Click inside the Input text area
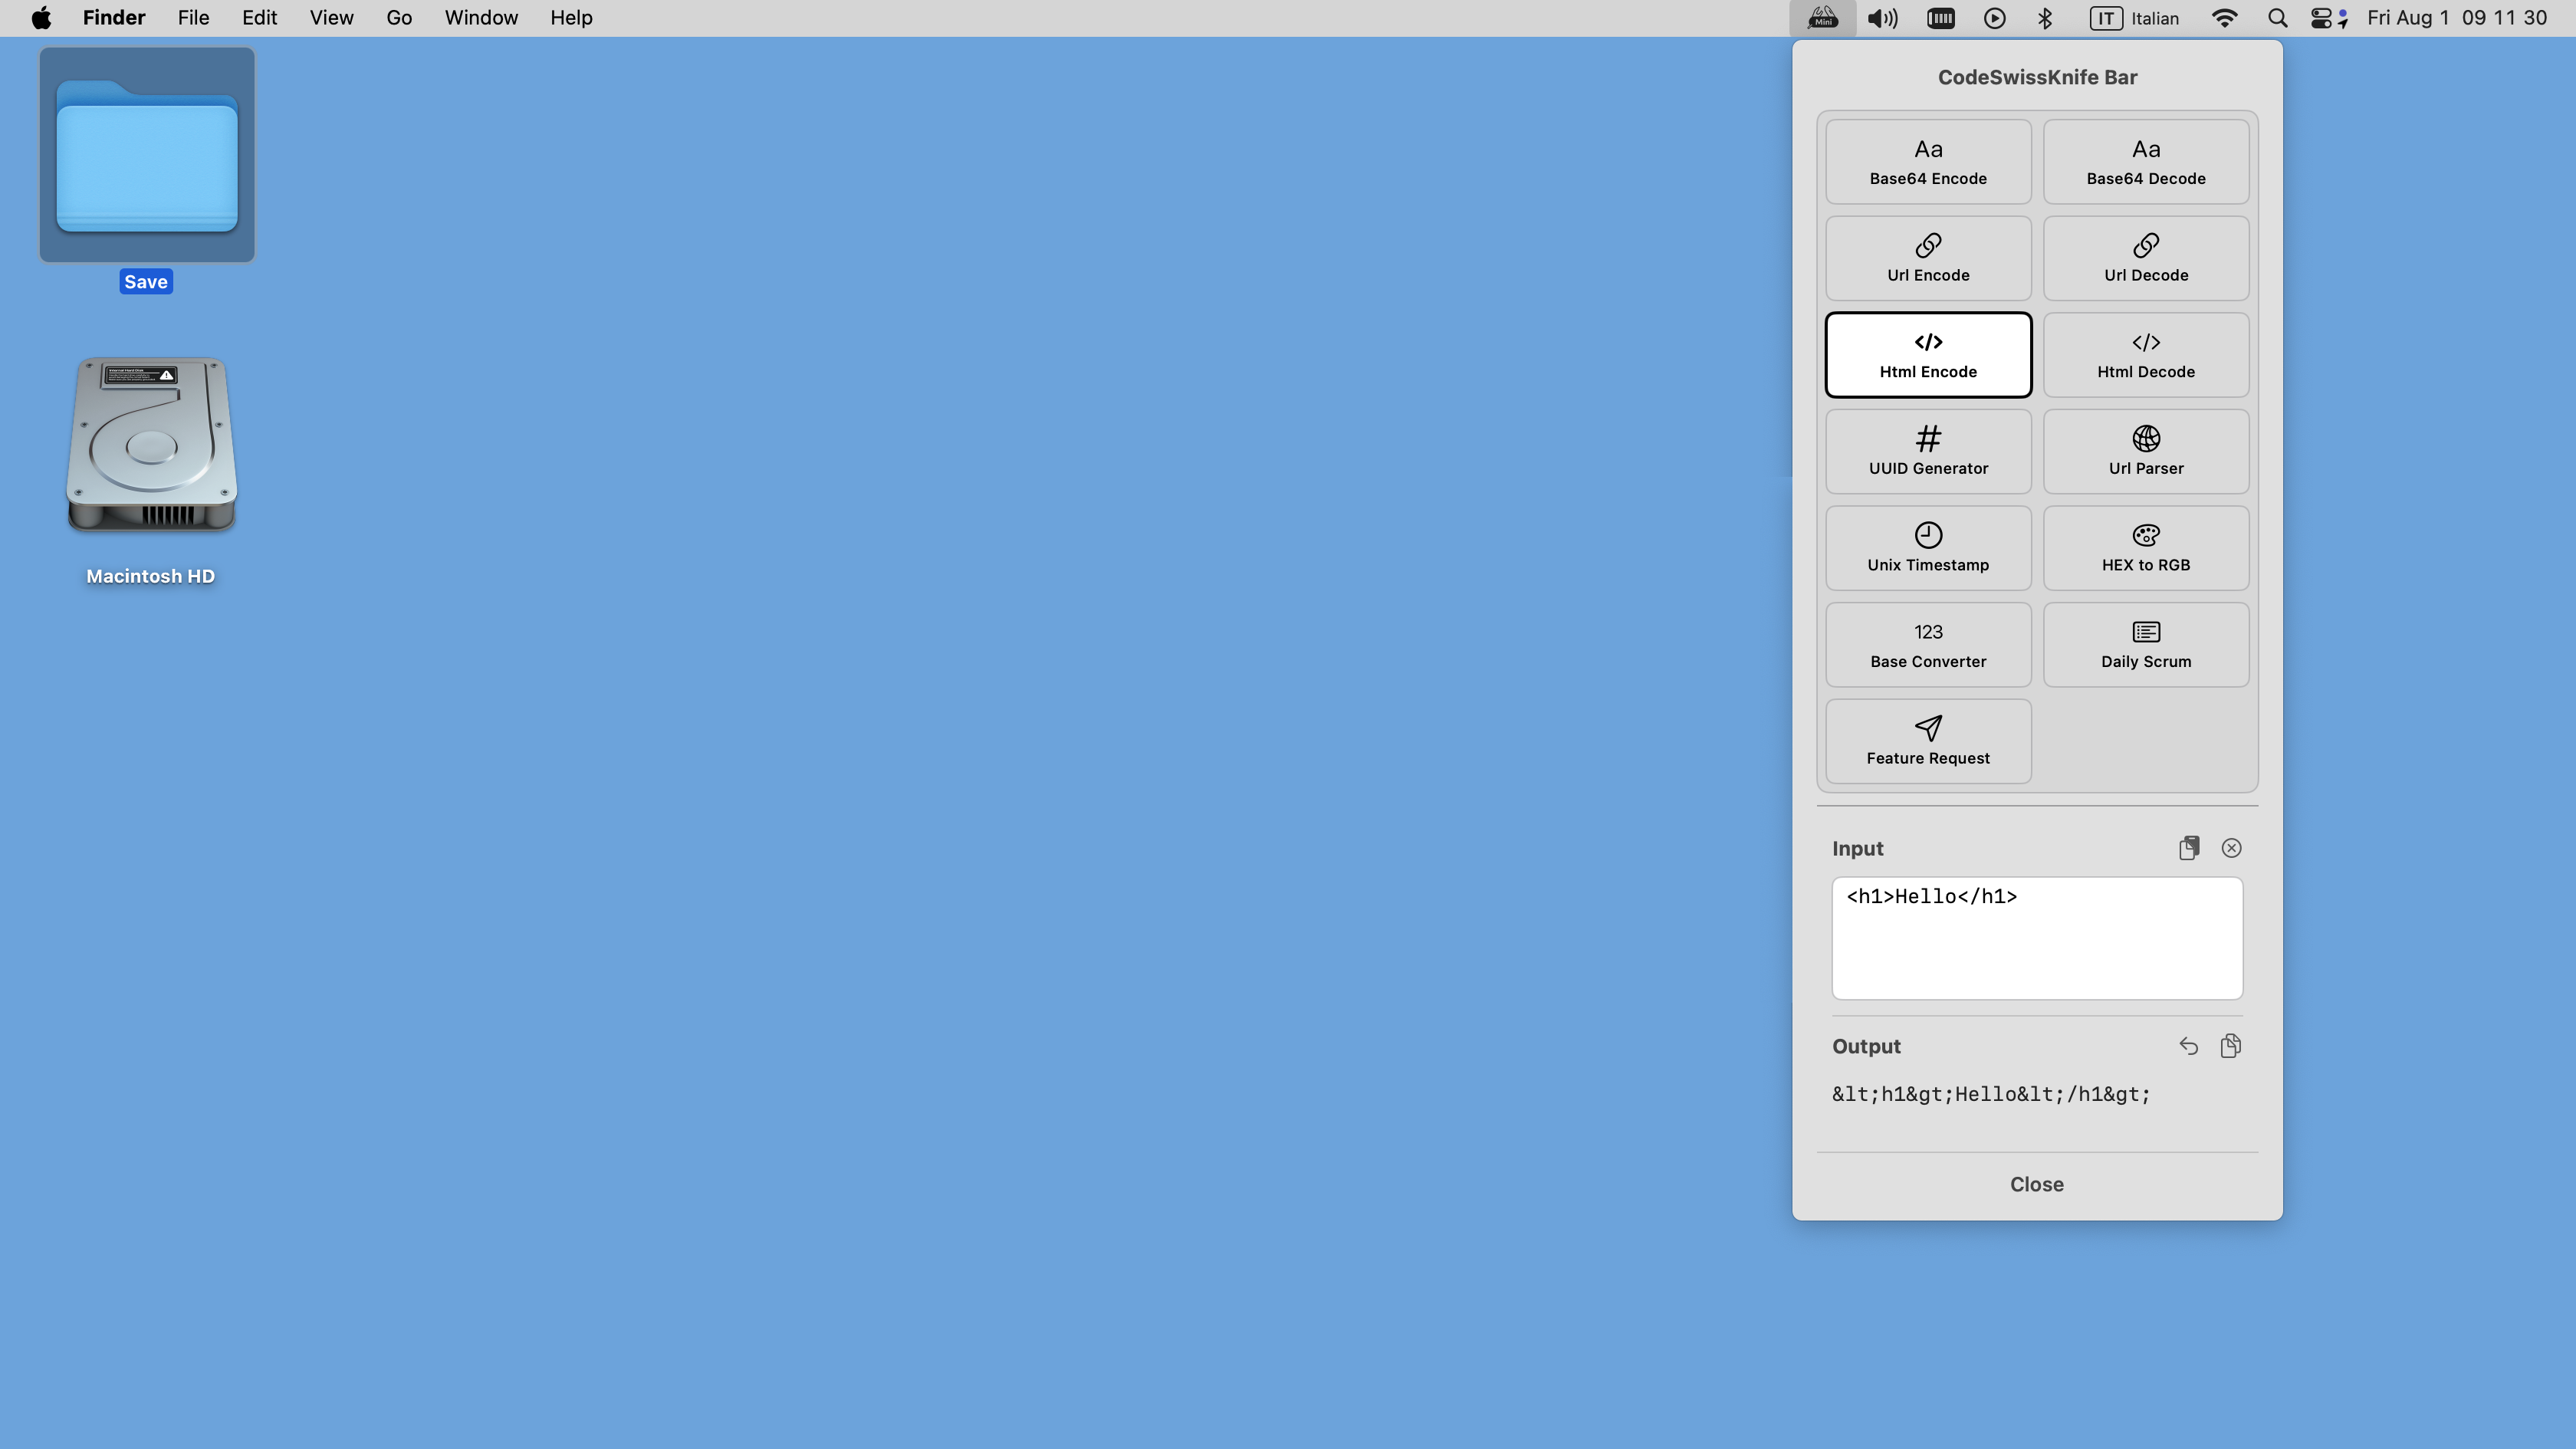The height and width of the screenshot is (1449, 2576). 2037,938
